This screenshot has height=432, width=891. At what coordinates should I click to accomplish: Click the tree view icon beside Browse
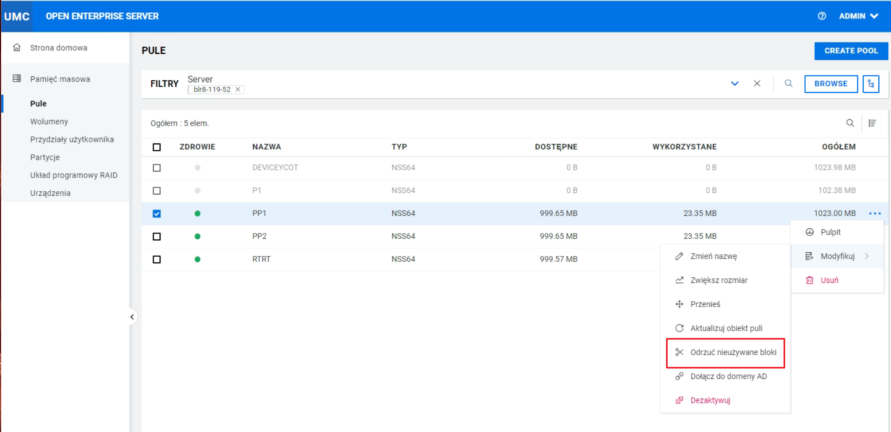pyautogui.click(x=871, y=84)
